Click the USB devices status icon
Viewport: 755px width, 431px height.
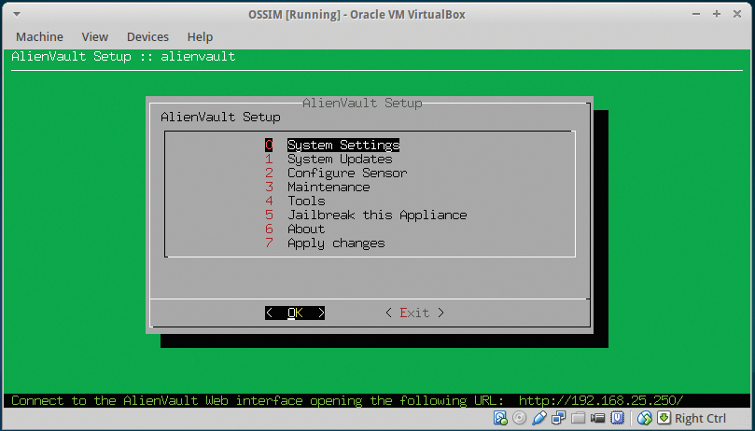coord(538,418)
